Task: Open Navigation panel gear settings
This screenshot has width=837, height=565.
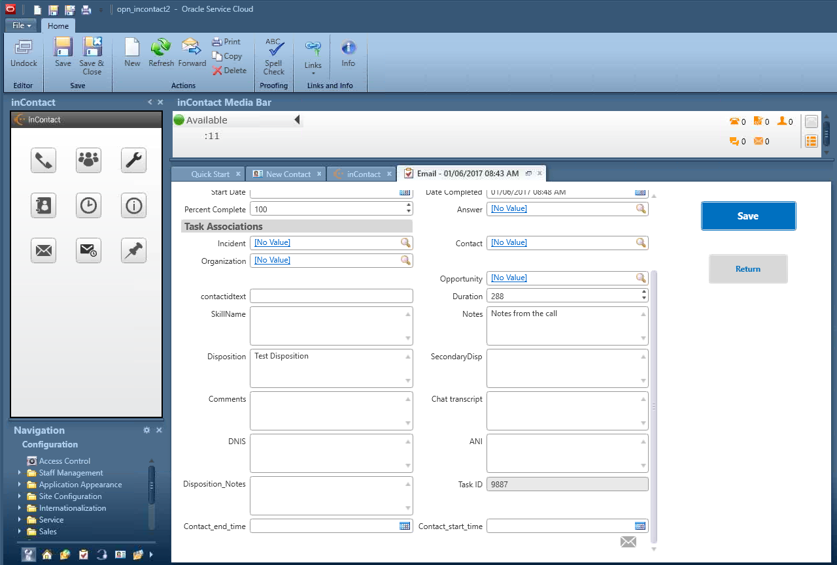Action: [x=146, y=430]
